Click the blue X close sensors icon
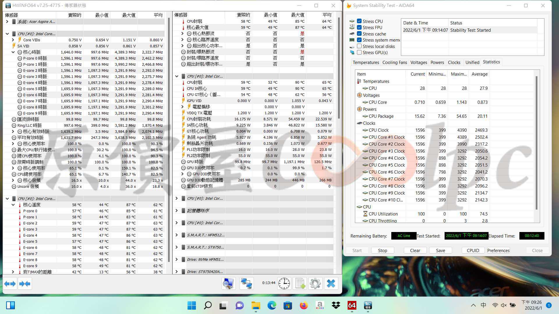 click(x=331, y=283)
